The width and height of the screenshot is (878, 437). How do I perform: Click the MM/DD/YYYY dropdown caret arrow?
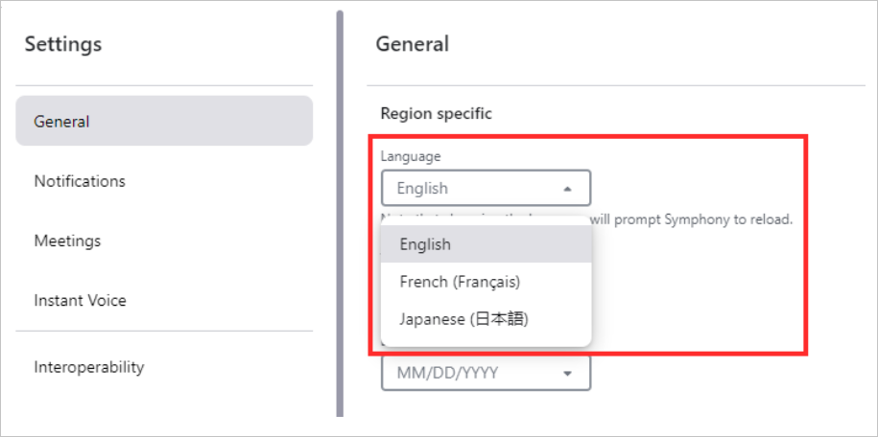click(x=567, y=373)
